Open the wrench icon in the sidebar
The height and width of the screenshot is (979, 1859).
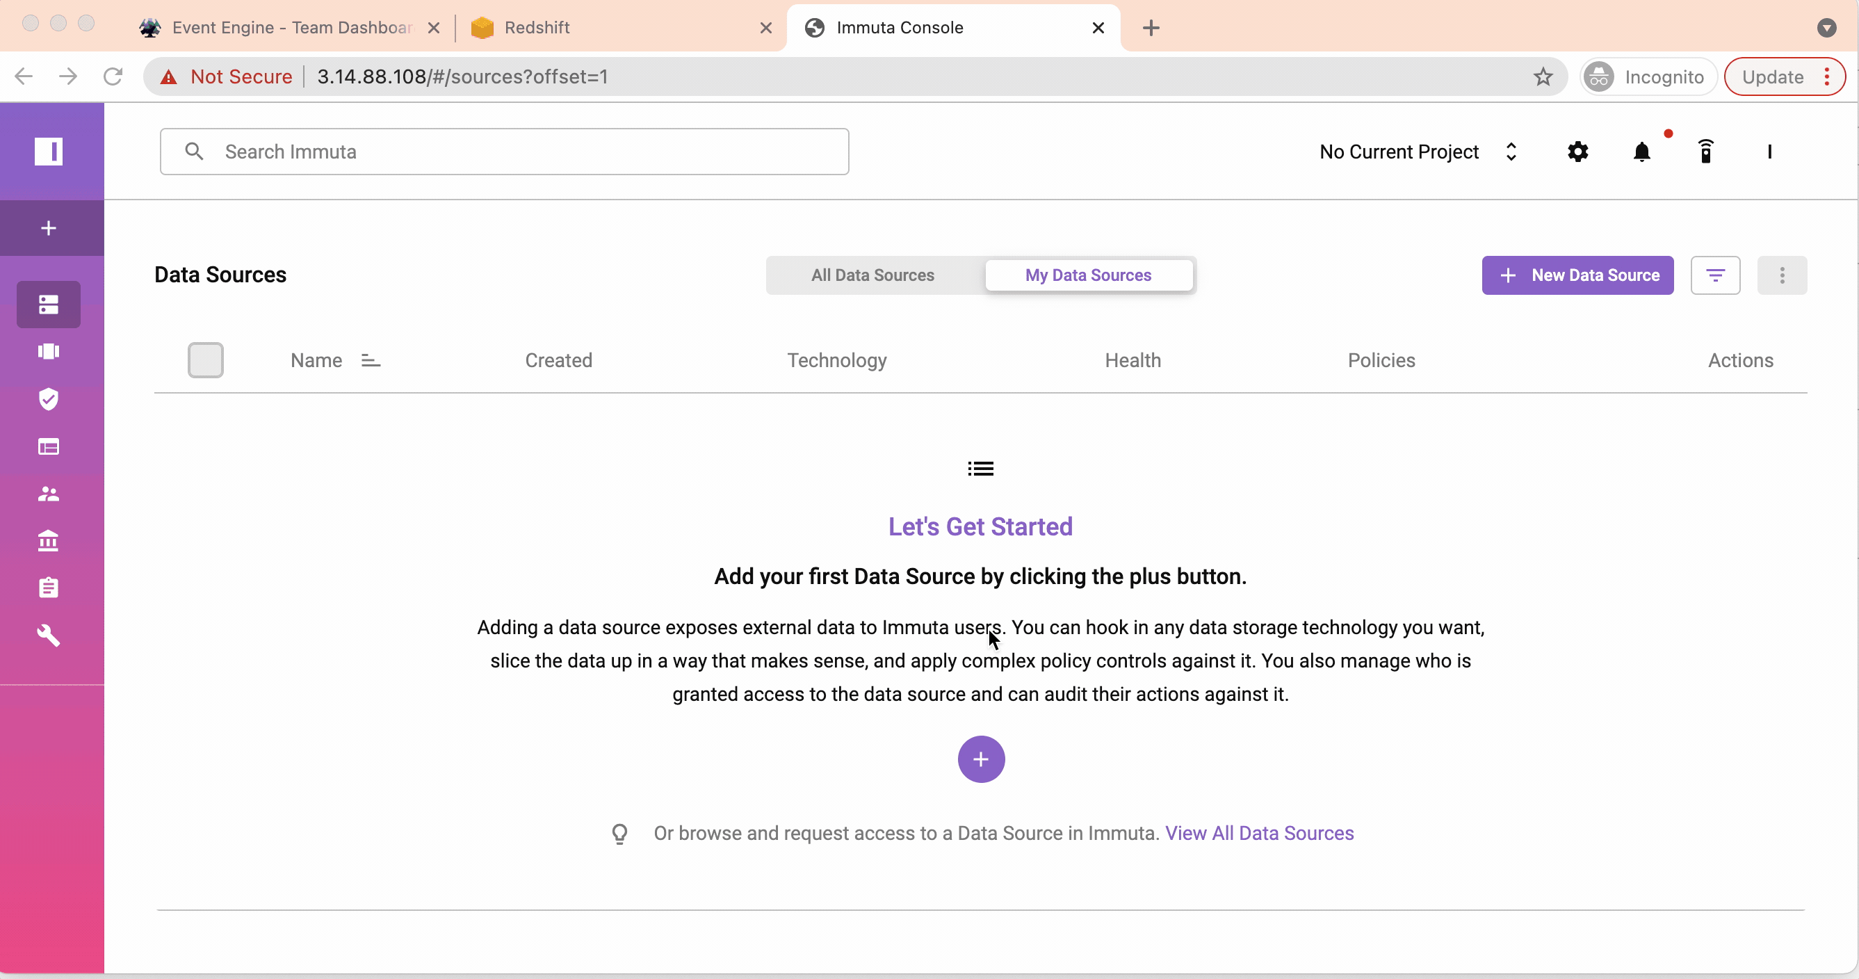[x=49, y=636]
